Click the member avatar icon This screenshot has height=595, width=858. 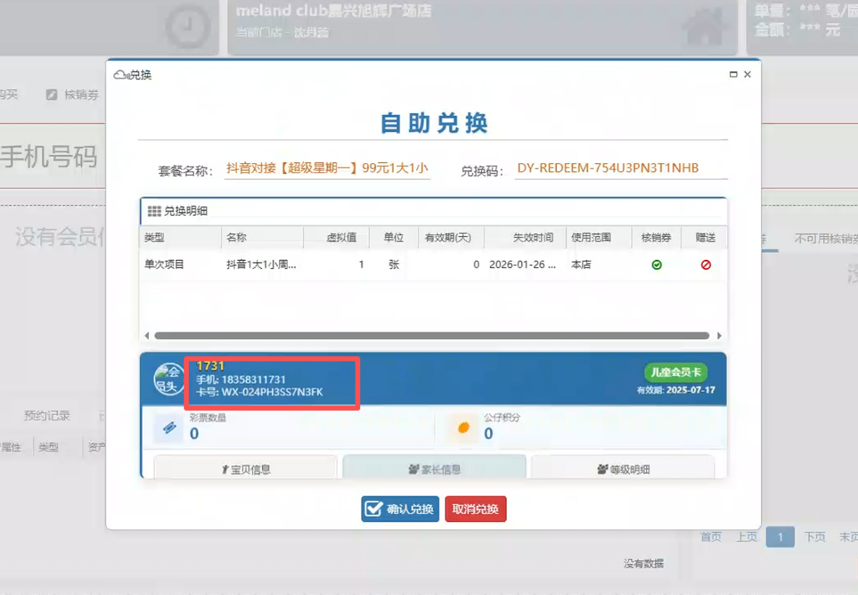click(167, 379)
